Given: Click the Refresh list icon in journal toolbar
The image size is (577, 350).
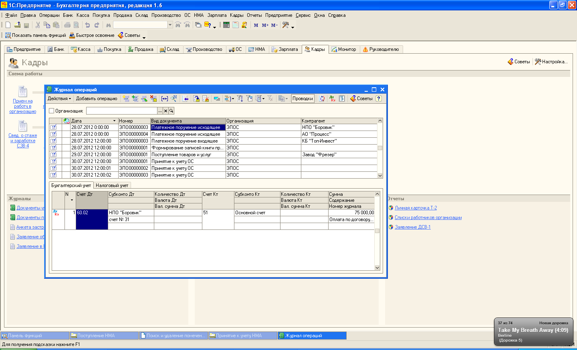Looking at the screenshot, I should point(322,99).
